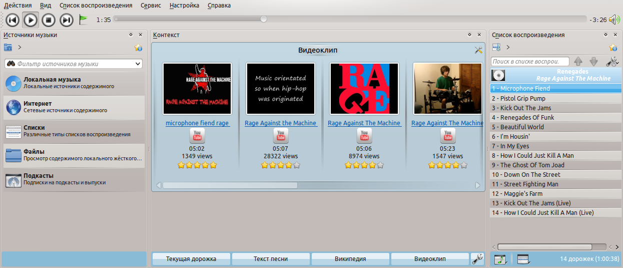Click the playlist layout icon in Список воспроизведения
The width and height of the screenshot is (623, 268).
pyautogui.click(x=496, y=48)
